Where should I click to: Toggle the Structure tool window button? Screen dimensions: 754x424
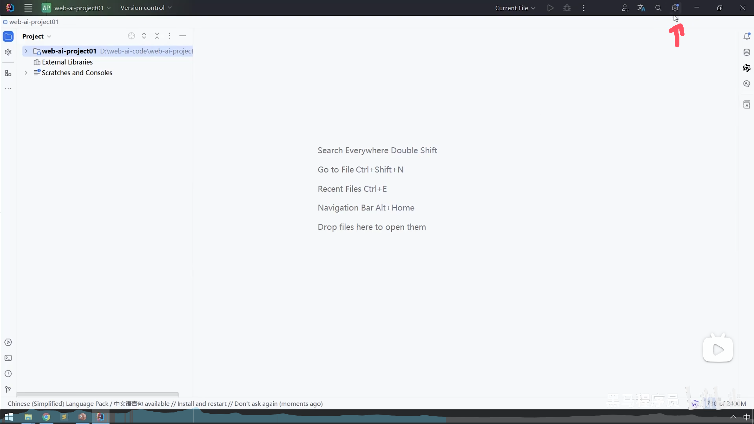click(8, 73)
